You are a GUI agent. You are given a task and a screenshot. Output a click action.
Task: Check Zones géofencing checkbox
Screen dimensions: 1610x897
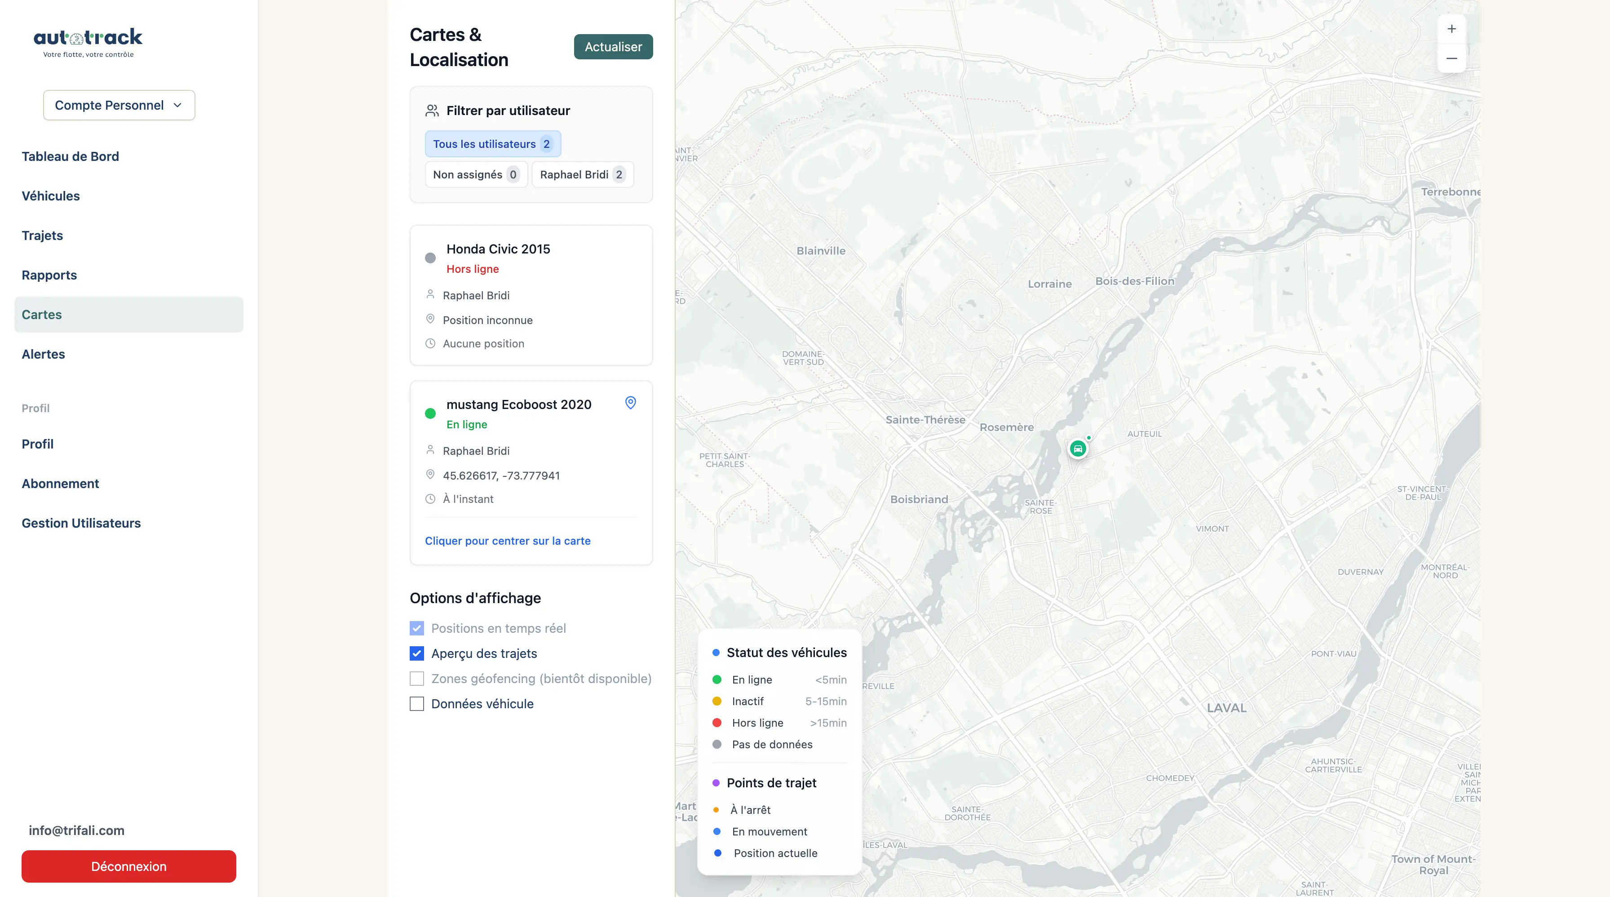pyautogui.click(x=417, y=678)
